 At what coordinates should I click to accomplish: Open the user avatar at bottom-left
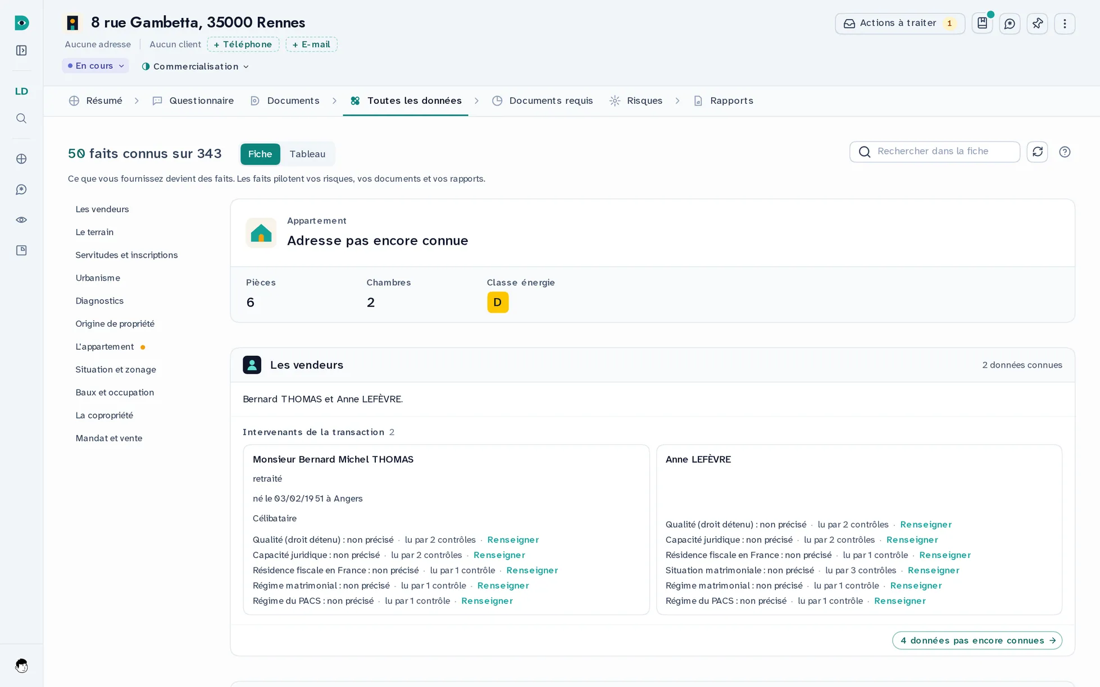tap(21, 666)
